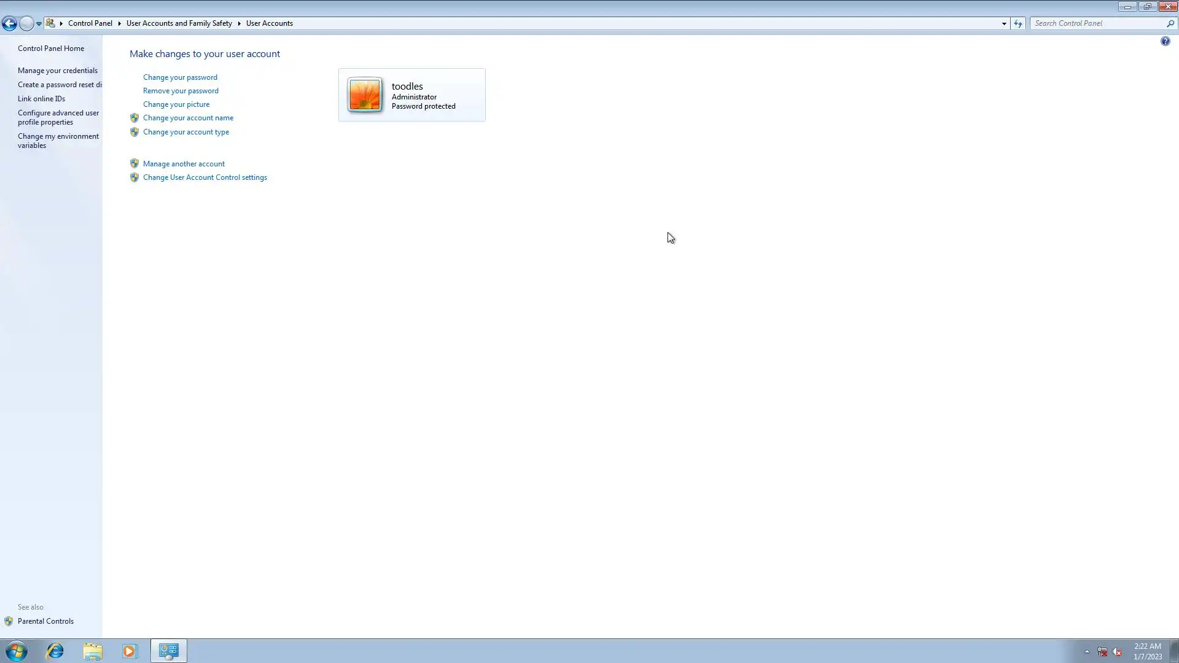
Task: Click the Search Control Panel field
Action: tap(1098, 23)
